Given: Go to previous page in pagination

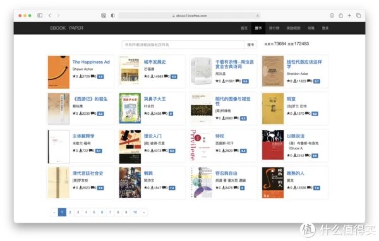Looking at the screenshot, I should coord(54,212).
